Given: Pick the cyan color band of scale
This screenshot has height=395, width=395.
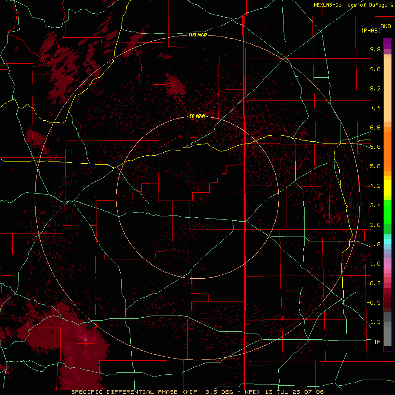Looking at the screenshot, I should (388, 241).
